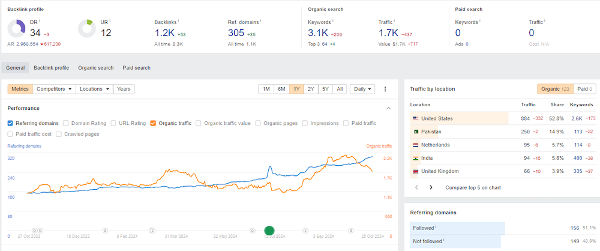Click the Netherlands flag icon

(x=416, y=145)
